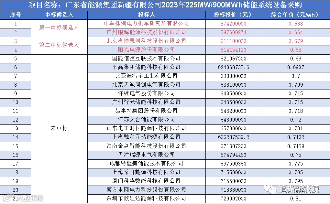Viewport: 330px width, 204px height.
Task: Select unit price 0.731
Action: point(296,128)
